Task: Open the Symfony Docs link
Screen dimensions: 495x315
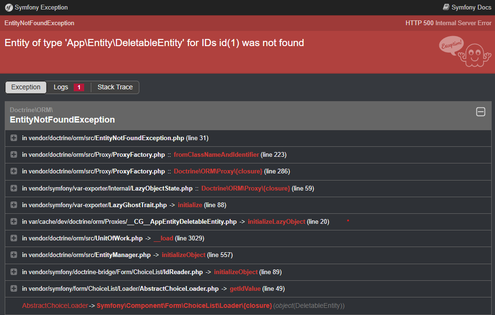Action: point(471,8)
